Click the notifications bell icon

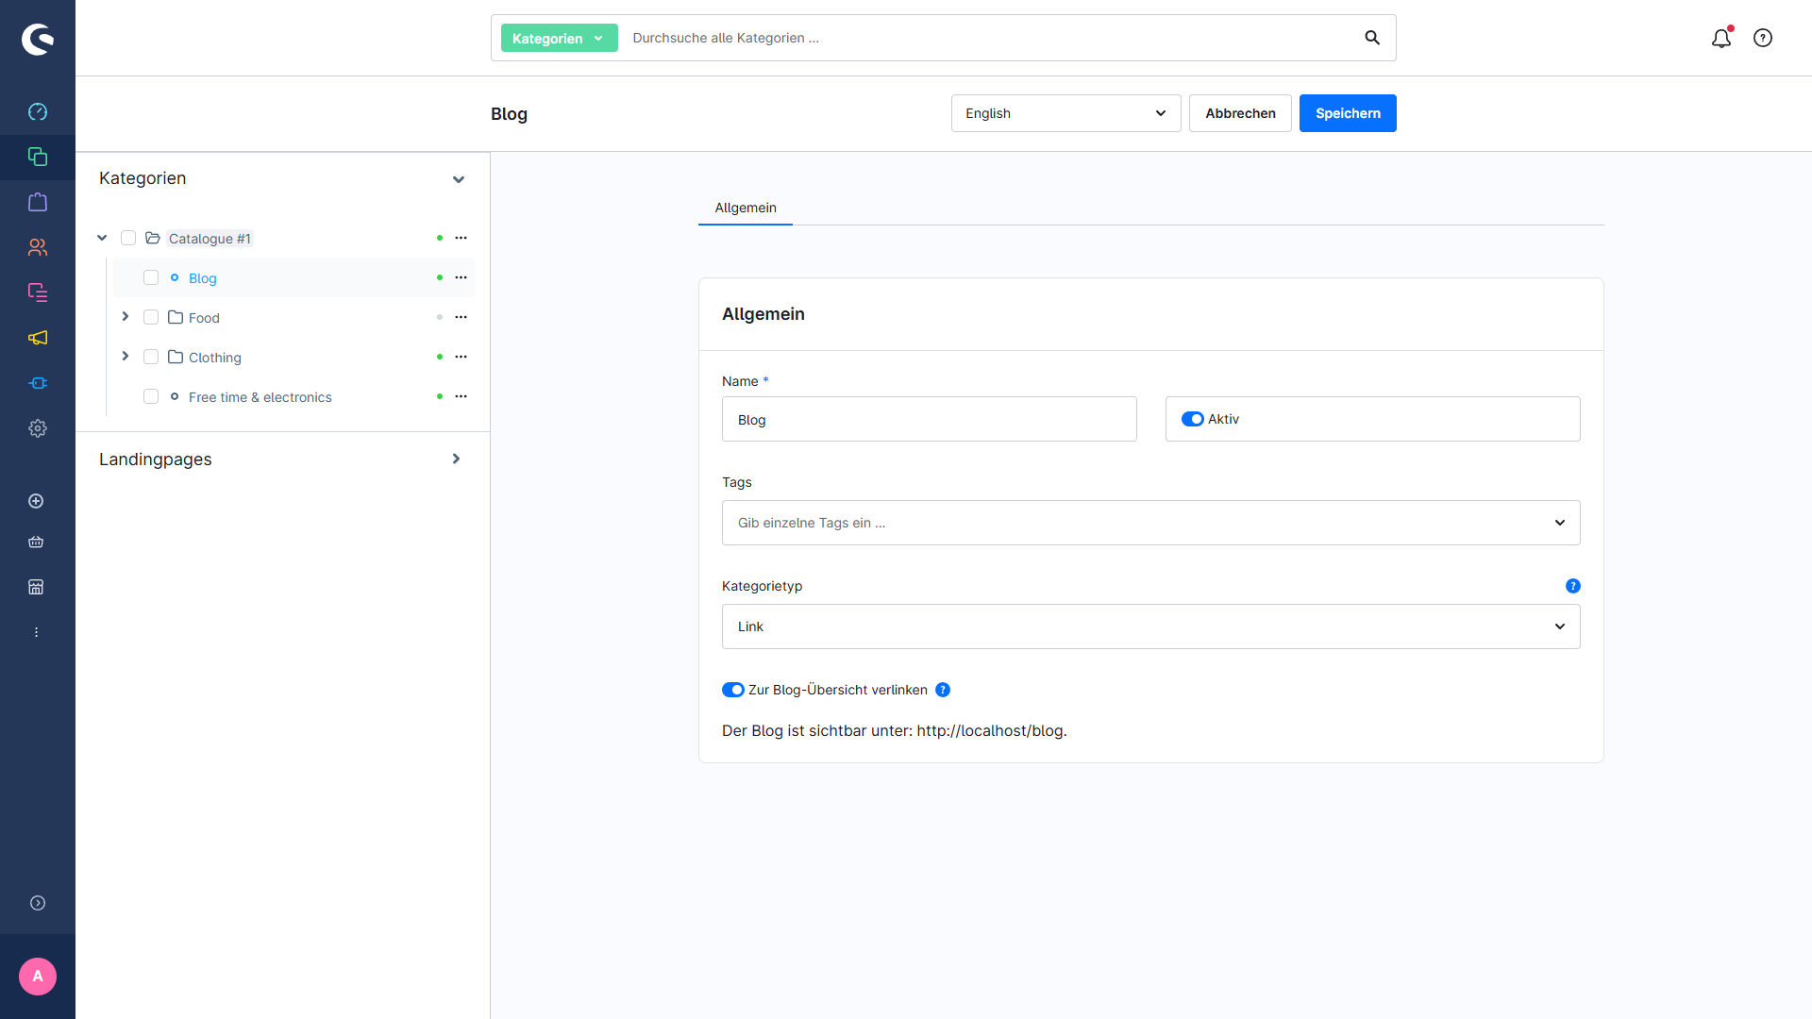pos(1721,38)
